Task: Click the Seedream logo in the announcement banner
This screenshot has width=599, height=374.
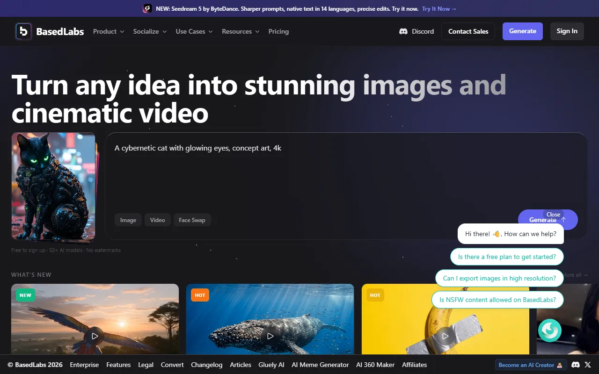Action: click(x=147, y=8)
